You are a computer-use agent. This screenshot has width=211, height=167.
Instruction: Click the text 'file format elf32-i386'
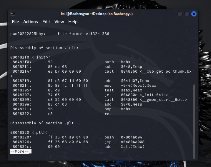point(83,34)
